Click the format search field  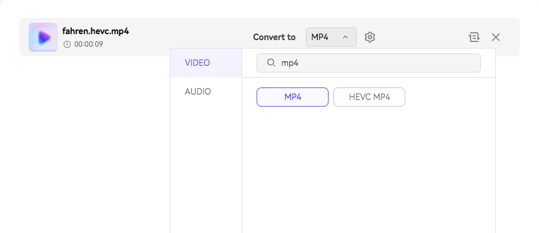click(x=369, y=63)
